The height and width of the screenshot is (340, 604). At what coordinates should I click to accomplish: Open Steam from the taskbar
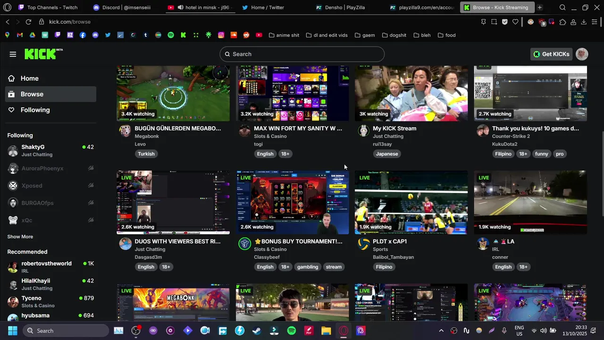(256, 331)
